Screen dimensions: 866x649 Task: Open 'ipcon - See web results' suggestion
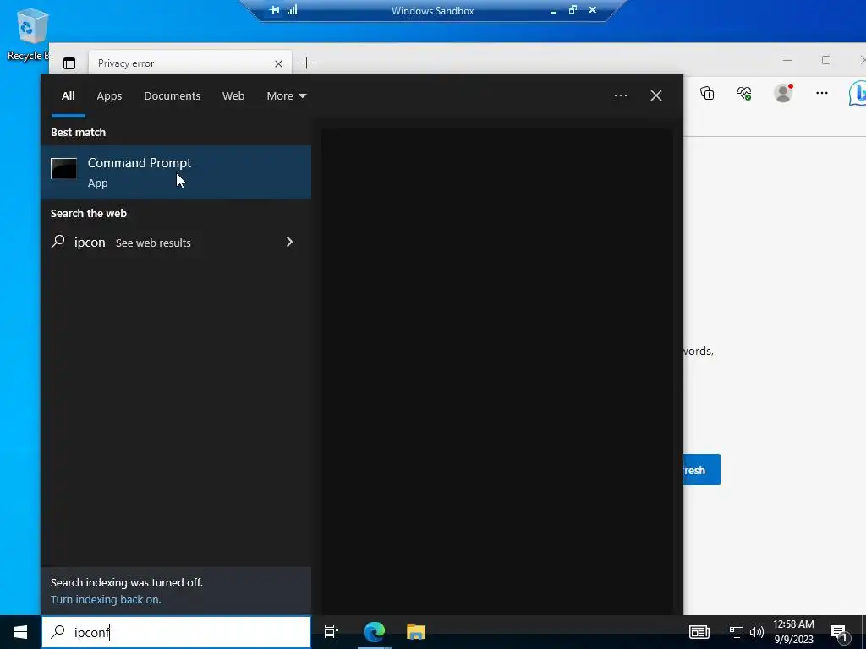pyautogui.click(x=176, y=243)
